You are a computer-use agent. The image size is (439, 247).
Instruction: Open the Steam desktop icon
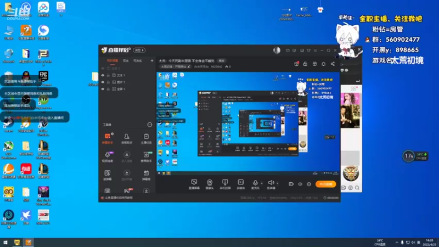9,126
